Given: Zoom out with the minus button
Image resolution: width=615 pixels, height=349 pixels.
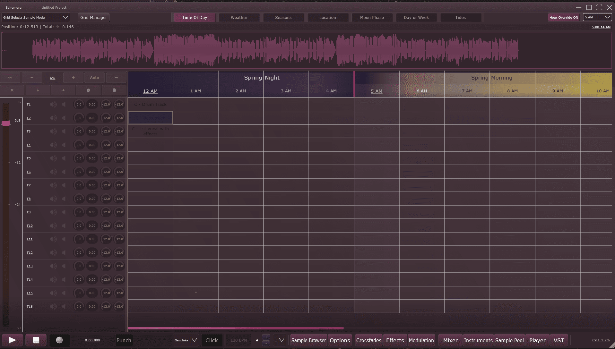Looking at the screenshot, I should (x=32, y=78).
